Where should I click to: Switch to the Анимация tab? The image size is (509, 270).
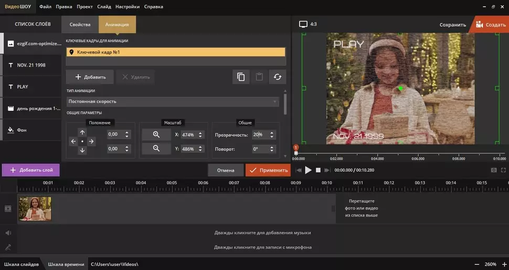[x=117, y=24]
